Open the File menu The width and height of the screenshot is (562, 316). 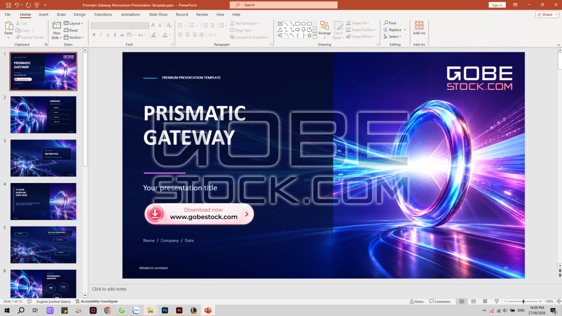coord(8,15)
